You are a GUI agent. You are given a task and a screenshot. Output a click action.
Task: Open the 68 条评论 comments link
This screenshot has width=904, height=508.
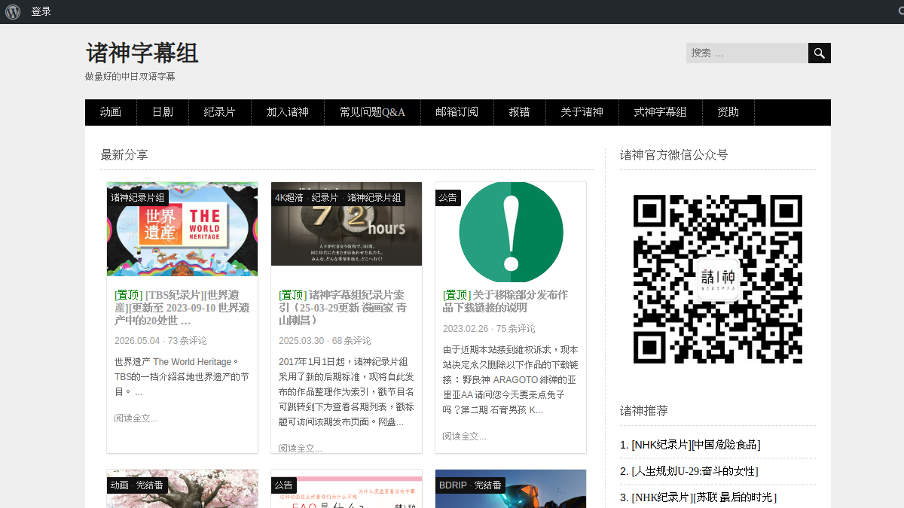[351, 341]
